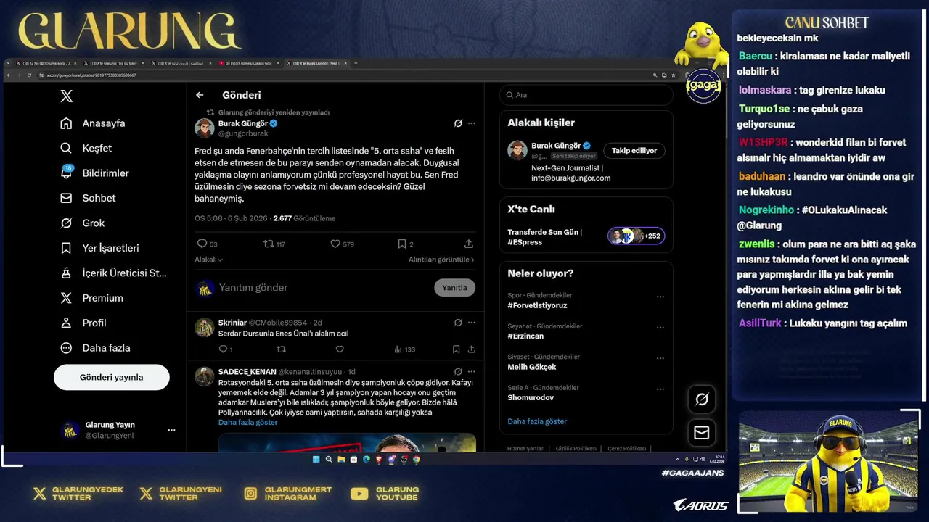Open Anasayfa home icon in sidebar
Viewport: 929px width, 522px height.
point(66,123)
